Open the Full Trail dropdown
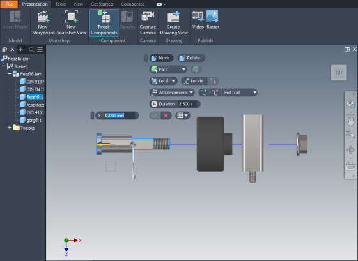The width and height of the screenshot is (358, 261). [x=240, y=93]
